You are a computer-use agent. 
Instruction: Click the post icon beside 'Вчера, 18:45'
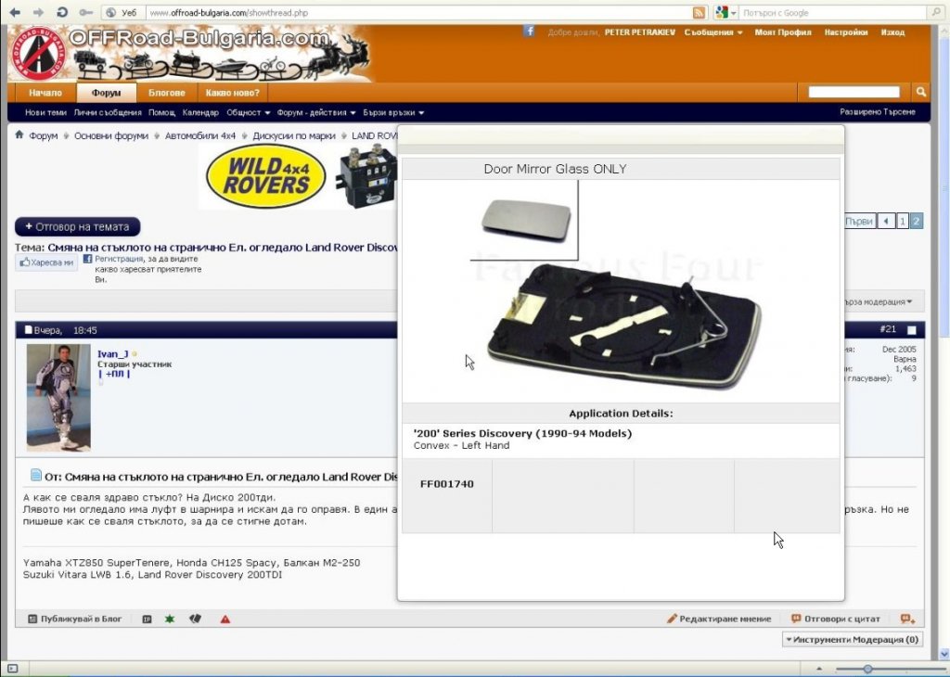coord(28,330)
